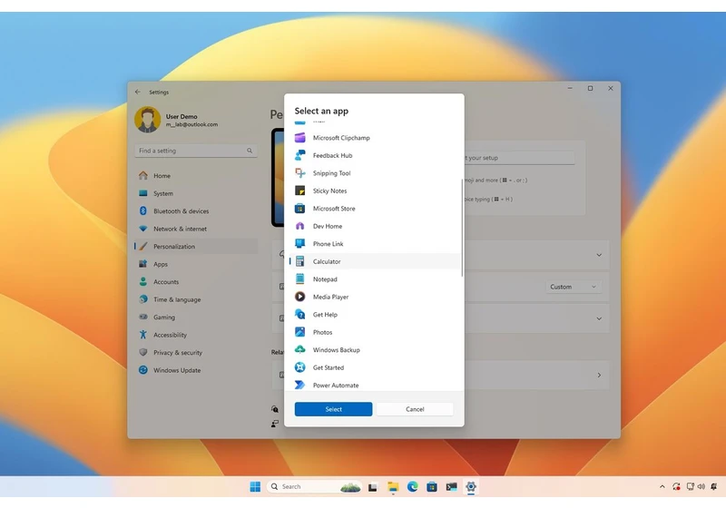The width and height of the screenshot is (726, 508).
Task: Open the User Demo account profile
Action: coord(176,120)
